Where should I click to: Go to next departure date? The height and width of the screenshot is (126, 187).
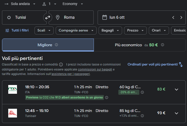pyautogui.click(x=181, y=17)
